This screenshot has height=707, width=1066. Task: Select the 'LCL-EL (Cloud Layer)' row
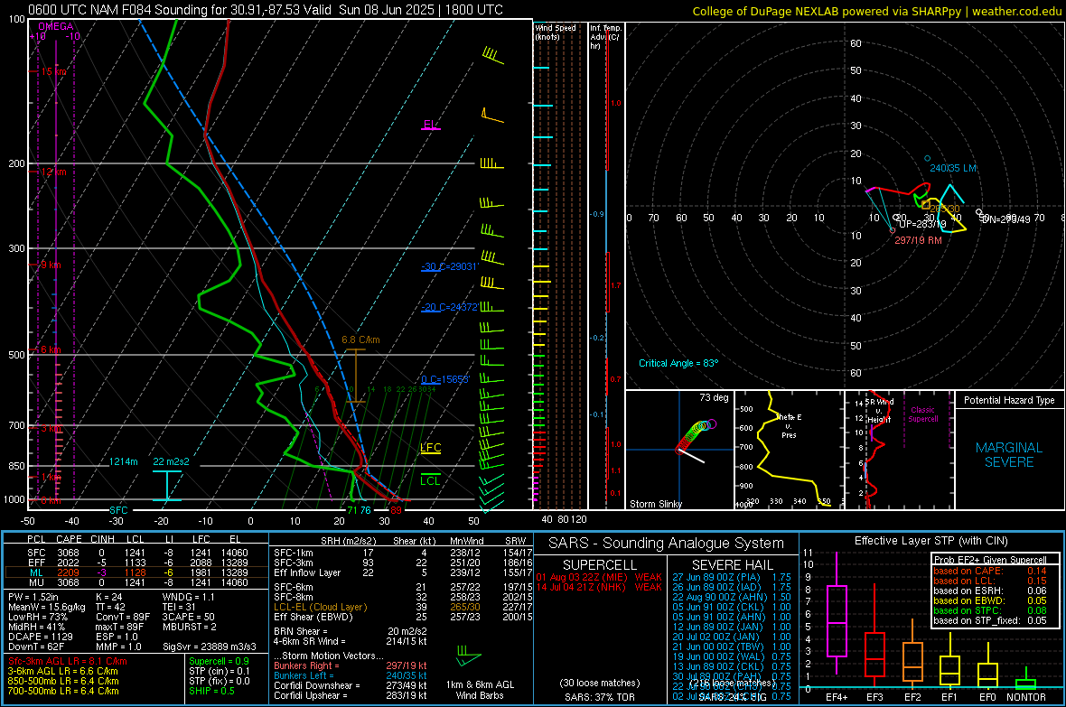pyautogui.click(x=402, y=607)
